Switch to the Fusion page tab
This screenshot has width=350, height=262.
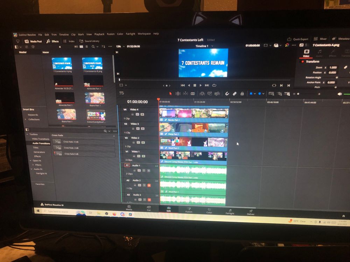pyautogui.click(x=189, y=210)
